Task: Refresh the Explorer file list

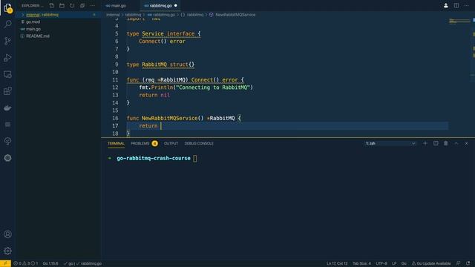Action: click(72, 5)
